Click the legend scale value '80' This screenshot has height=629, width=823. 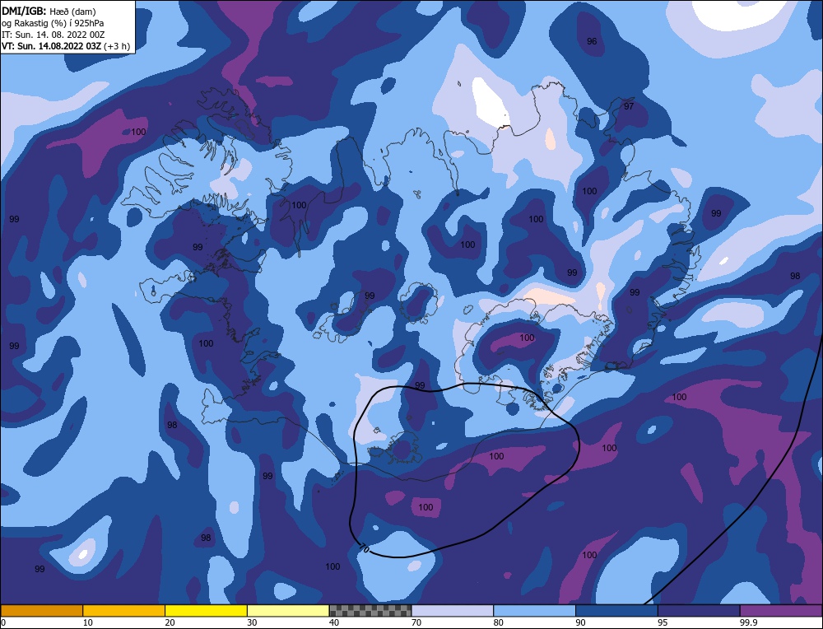(499, 622)
